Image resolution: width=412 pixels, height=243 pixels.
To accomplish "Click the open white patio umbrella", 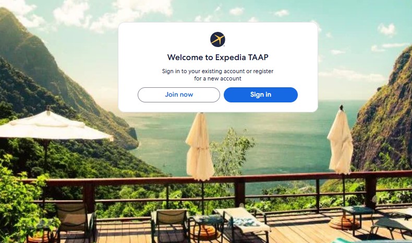I will tap(53, 126).
